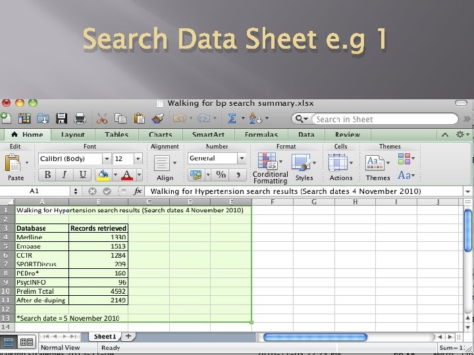Select the cell containing Medline
The height and width of the screenshot is (355, 474).
click(x=41, y=237)
